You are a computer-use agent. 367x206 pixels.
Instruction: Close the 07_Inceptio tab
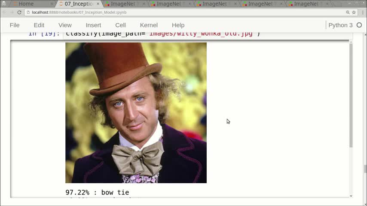(x=98, y=4)
